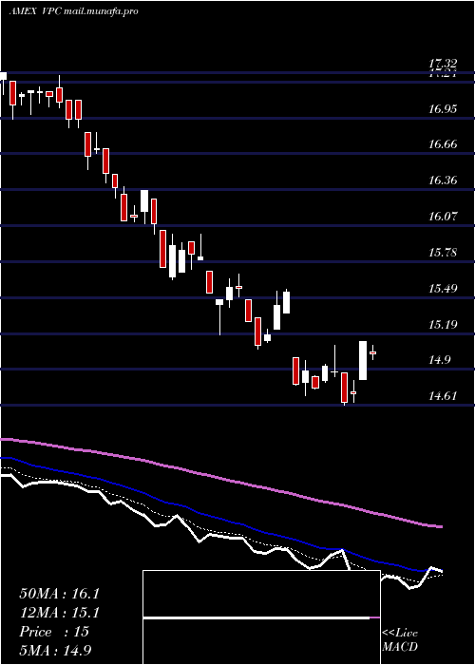Click the '5MA : 14.9' readout

[55, 650]
